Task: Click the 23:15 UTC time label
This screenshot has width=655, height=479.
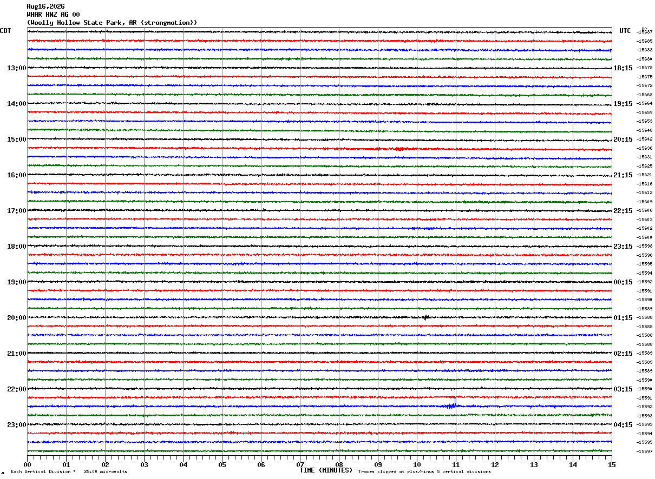Action: (623, 247)
